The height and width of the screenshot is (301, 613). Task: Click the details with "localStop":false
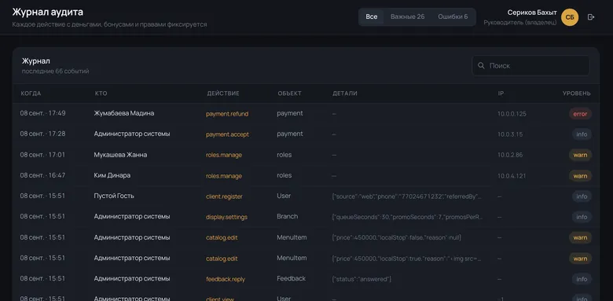396,237
